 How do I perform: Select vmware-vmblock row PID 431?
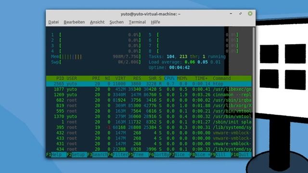pos(149,144)
